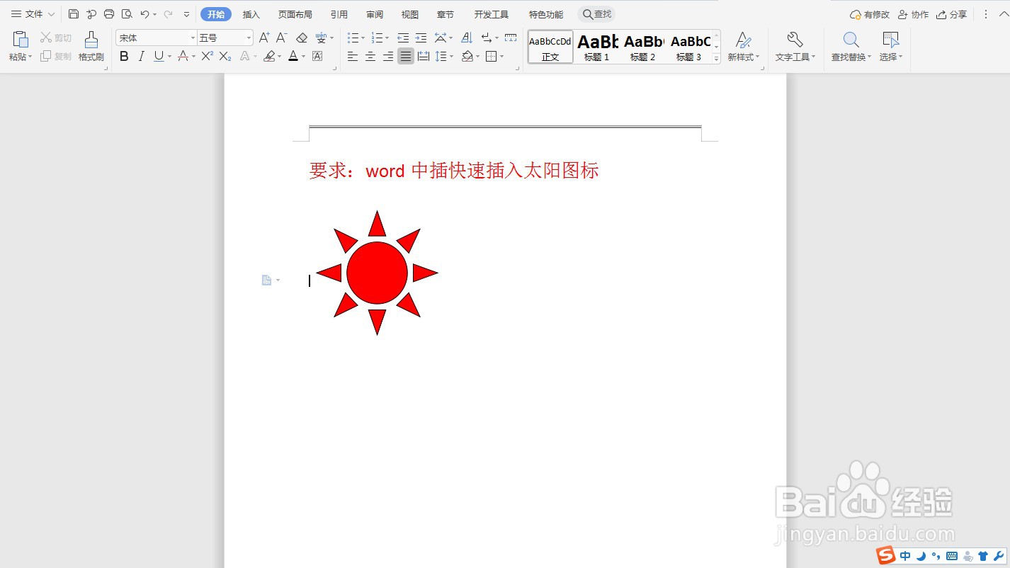Viewport: 1010px width, 568px height.
Task: Open the more options three-dot menu
Action: click(x=985, y=14)
